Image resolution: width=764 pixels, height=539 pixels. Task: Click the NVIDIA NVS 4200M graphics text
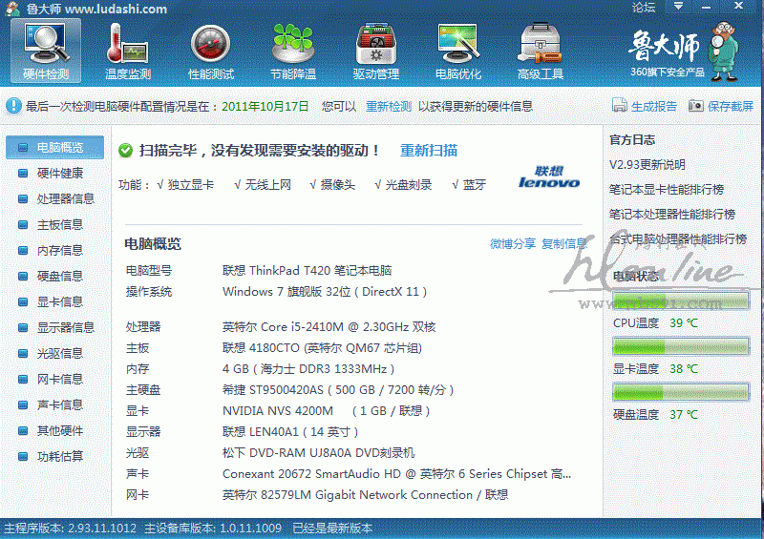pyautogui.click(x=326, y=411)
